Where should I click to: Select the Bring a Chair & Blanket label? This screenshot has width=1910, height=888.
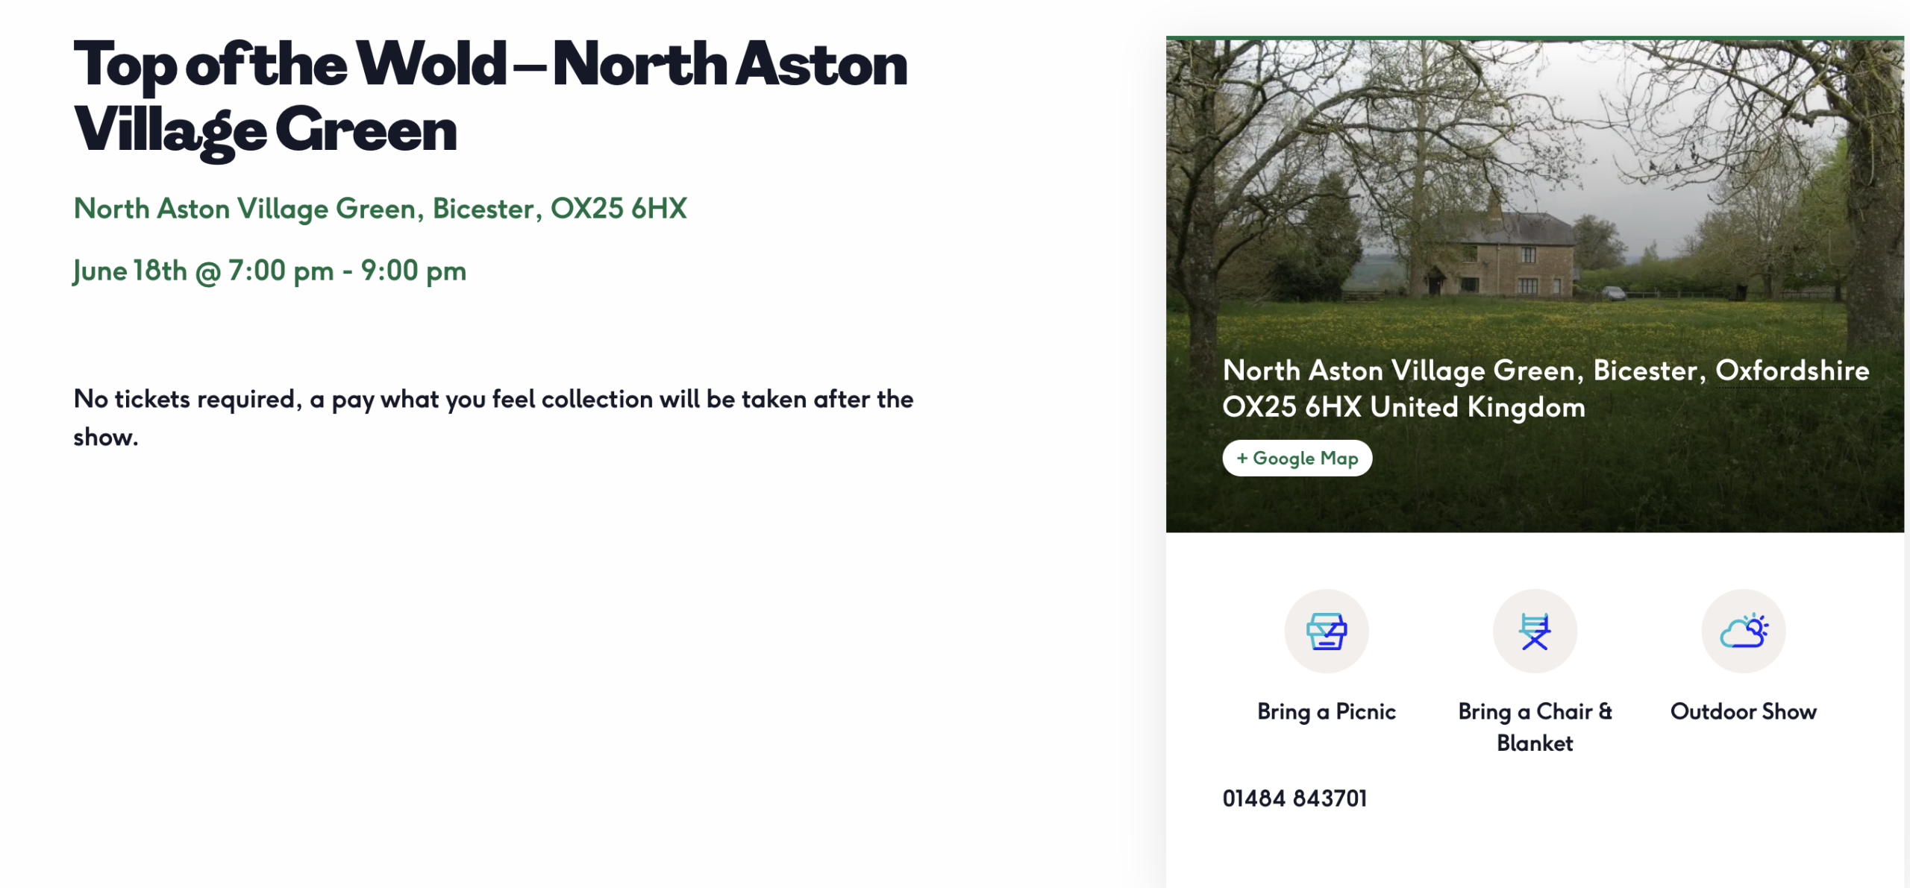[x=1535, y=727]
